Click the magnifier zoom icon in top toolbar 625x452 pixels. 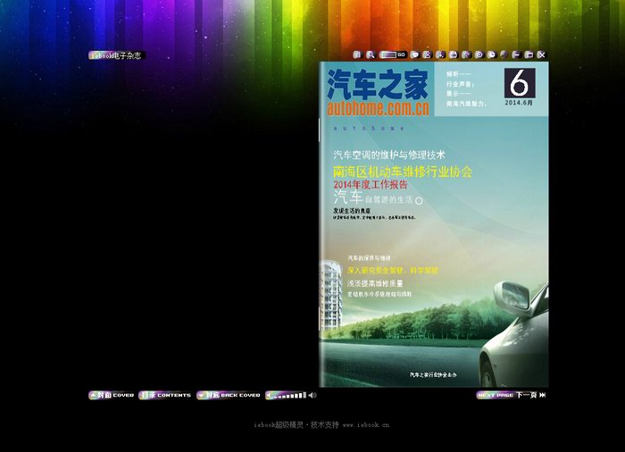371,55
